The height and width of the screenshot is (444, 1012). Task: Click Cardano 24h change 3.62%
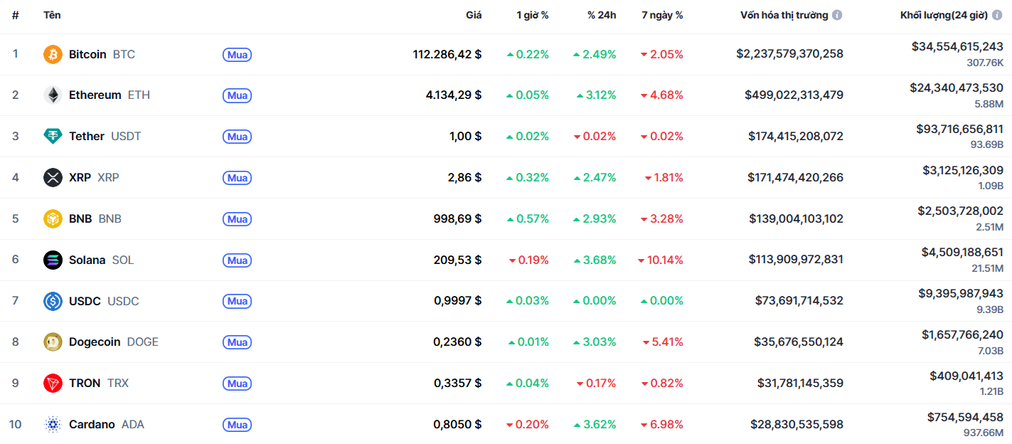click(595, 424)
